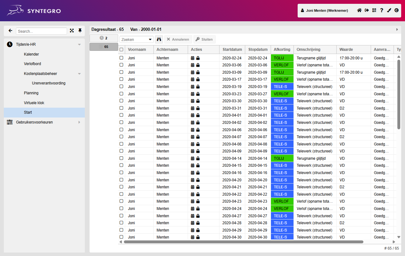Open the Zoeken dropdown

[x=137, y=39]
